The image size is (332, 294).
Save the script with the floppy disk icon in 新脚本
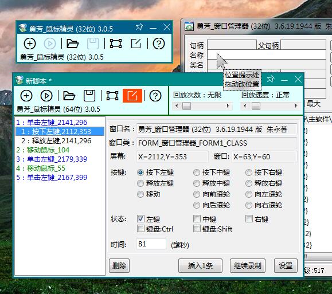[89, 96]
